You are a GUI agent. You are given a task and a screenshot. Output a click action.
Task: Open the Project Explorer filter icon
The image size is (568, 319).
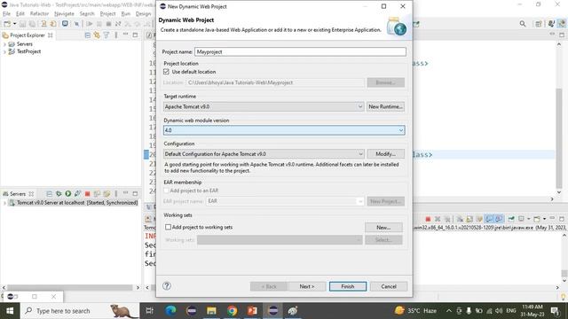point(106,35)
